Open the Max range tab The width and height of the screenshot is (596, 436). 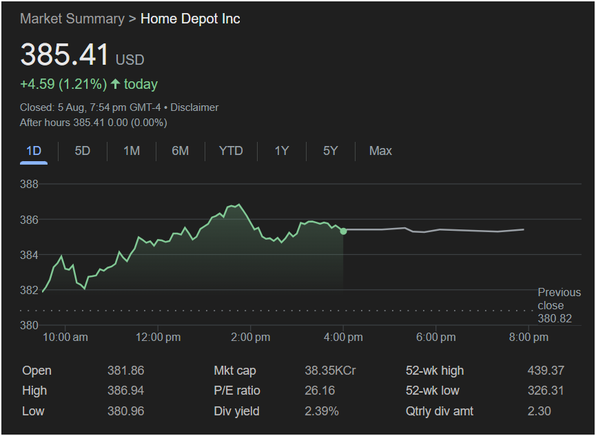(x=380, y=151)
